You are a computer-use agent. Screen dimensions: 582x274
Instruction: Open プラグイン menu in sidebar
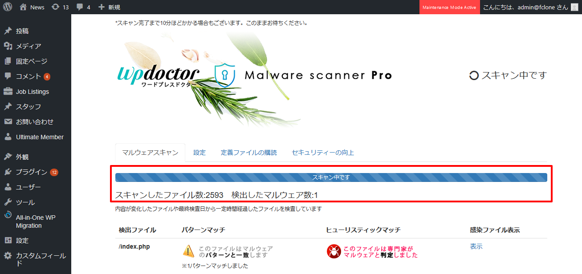pos(31,172)
